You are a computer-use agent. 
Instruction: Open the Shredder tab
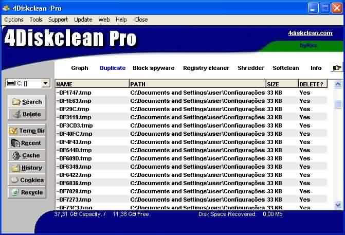251,68
